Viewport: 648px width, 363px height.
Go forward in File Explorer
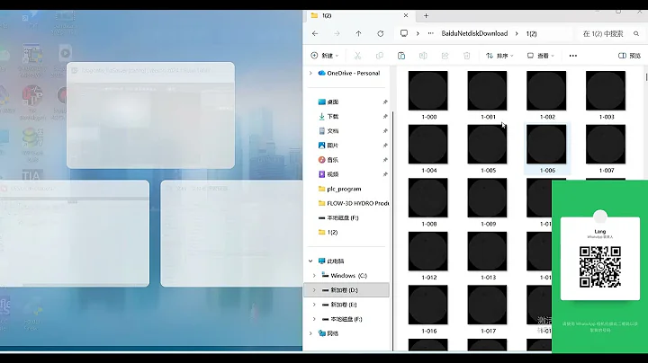click(x=337, y=34)
